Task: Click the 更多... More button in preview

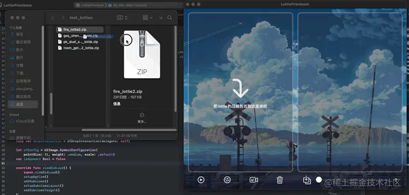Action: (x=142, y=118)
